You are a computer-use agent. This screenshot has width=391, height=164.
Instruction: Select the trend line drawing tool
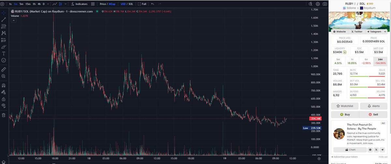click(x=4, y=20)
